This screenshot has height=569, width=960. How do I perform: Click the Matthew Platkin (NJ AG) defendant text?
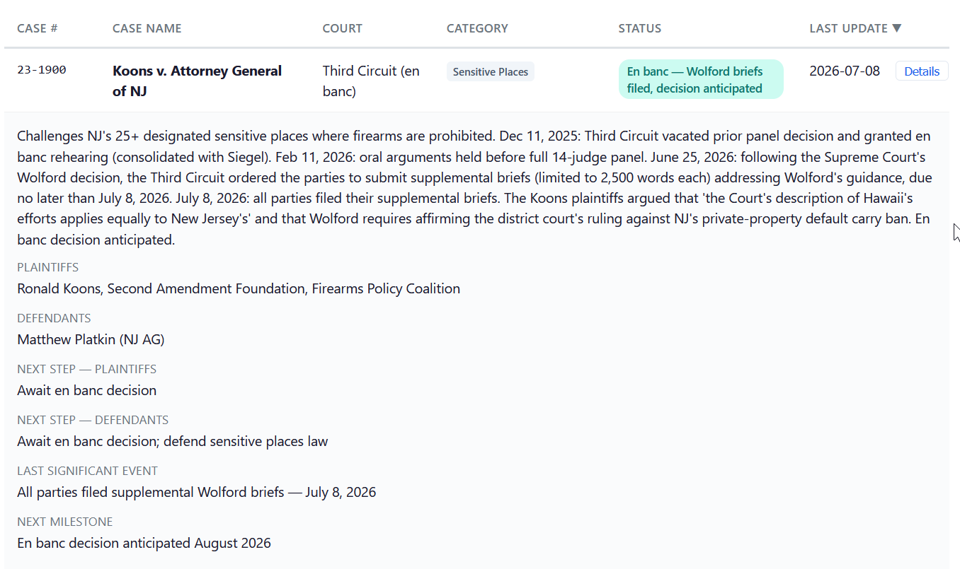coord(91,339)
